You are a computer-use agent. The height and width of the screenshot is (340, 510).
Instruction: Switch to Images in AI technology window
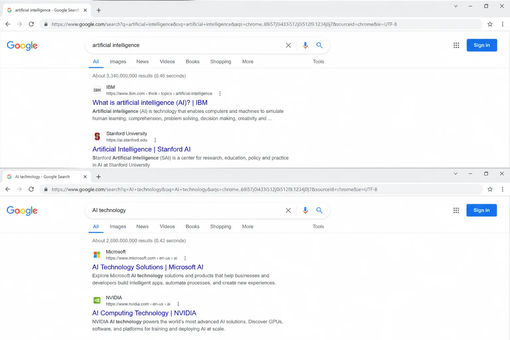tap(118, 226)
